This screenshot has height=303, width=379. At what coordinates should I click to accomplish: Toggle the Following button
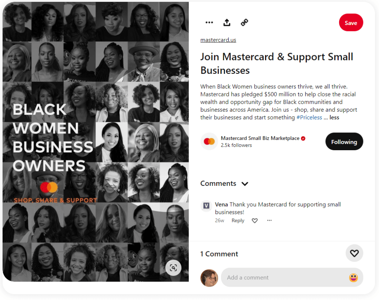[344, 142]
